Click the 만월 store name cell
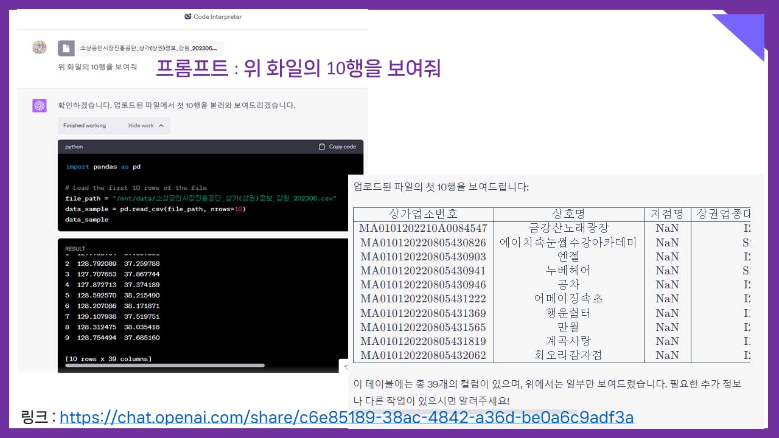The image size is (779, 438). click(x=568, y=327)
